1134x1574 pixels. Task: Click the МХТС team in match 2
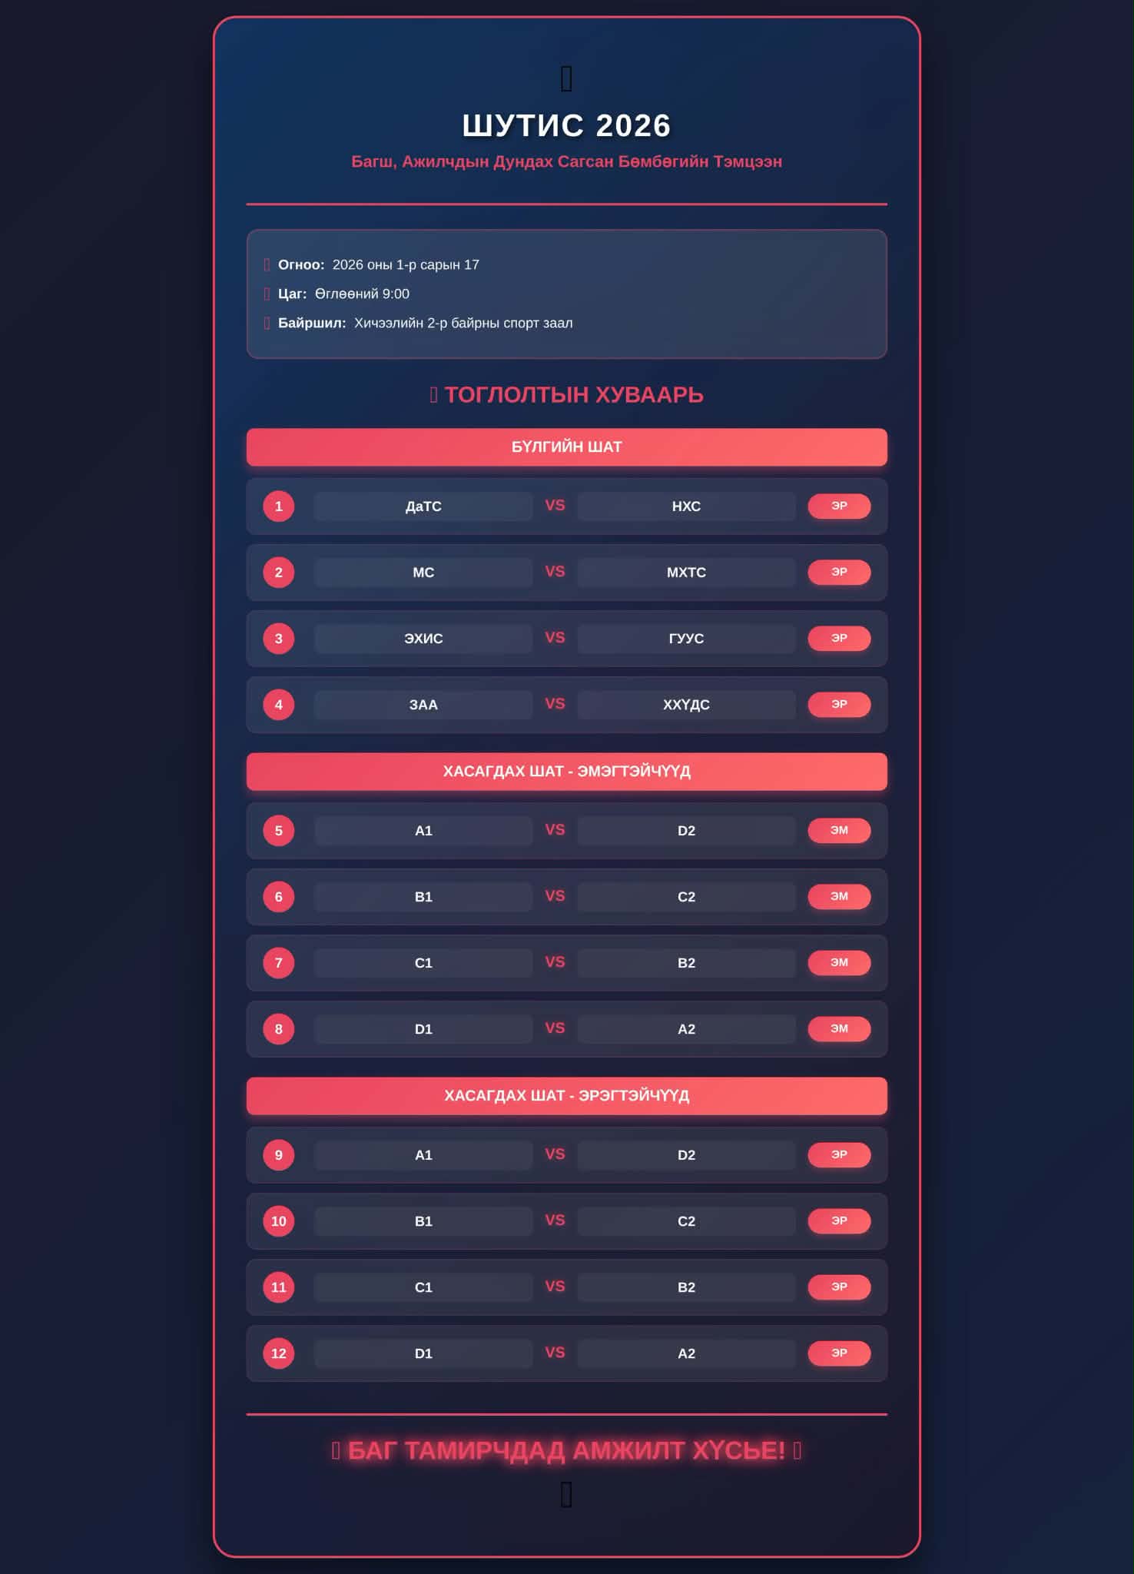(686, 573)
